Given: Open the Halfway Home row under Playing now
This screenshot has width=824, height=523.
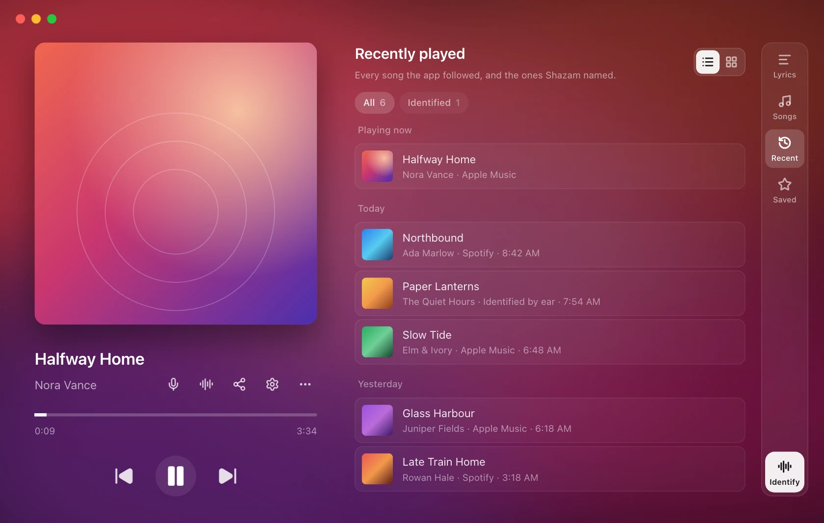Looking at the screenshot, I should (x=550, y=166).
